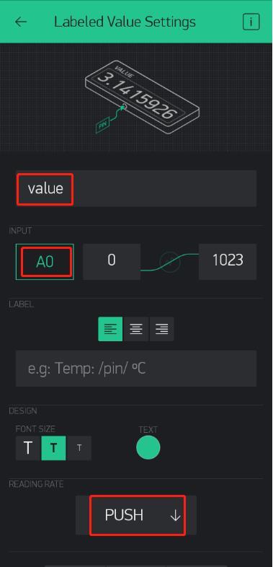Choose the small font size T
Viewport: 273px width, 567px height.
[x=79, y=448]
